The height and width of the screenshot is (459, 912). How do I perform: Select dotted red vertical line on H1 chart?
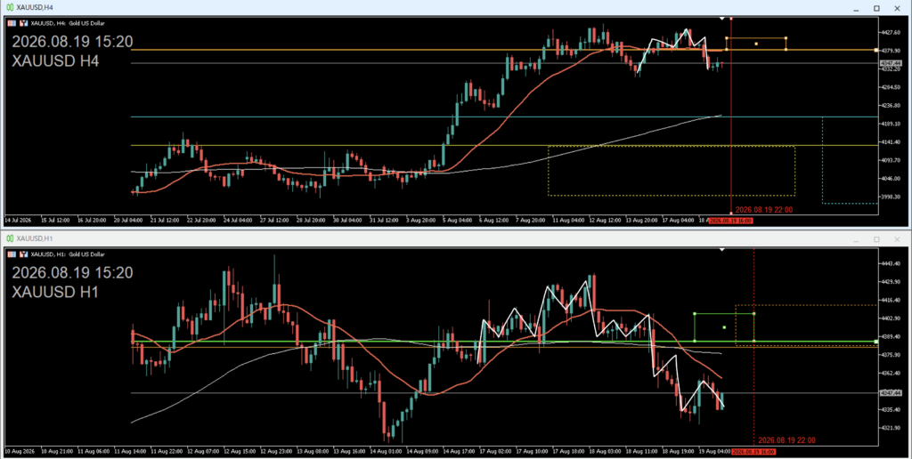(x=753, y=346)
